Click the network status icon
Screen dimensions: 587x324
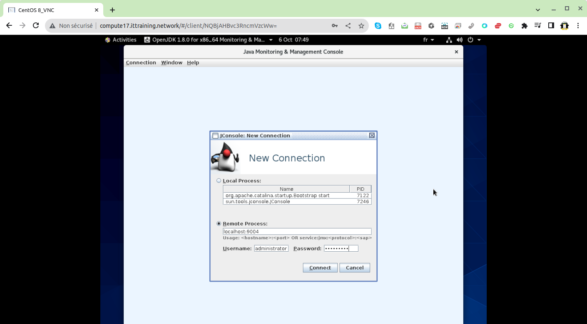coord(449,40)
